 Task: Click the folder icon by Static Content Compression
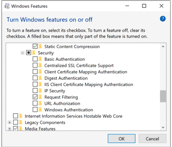(40, 47)
